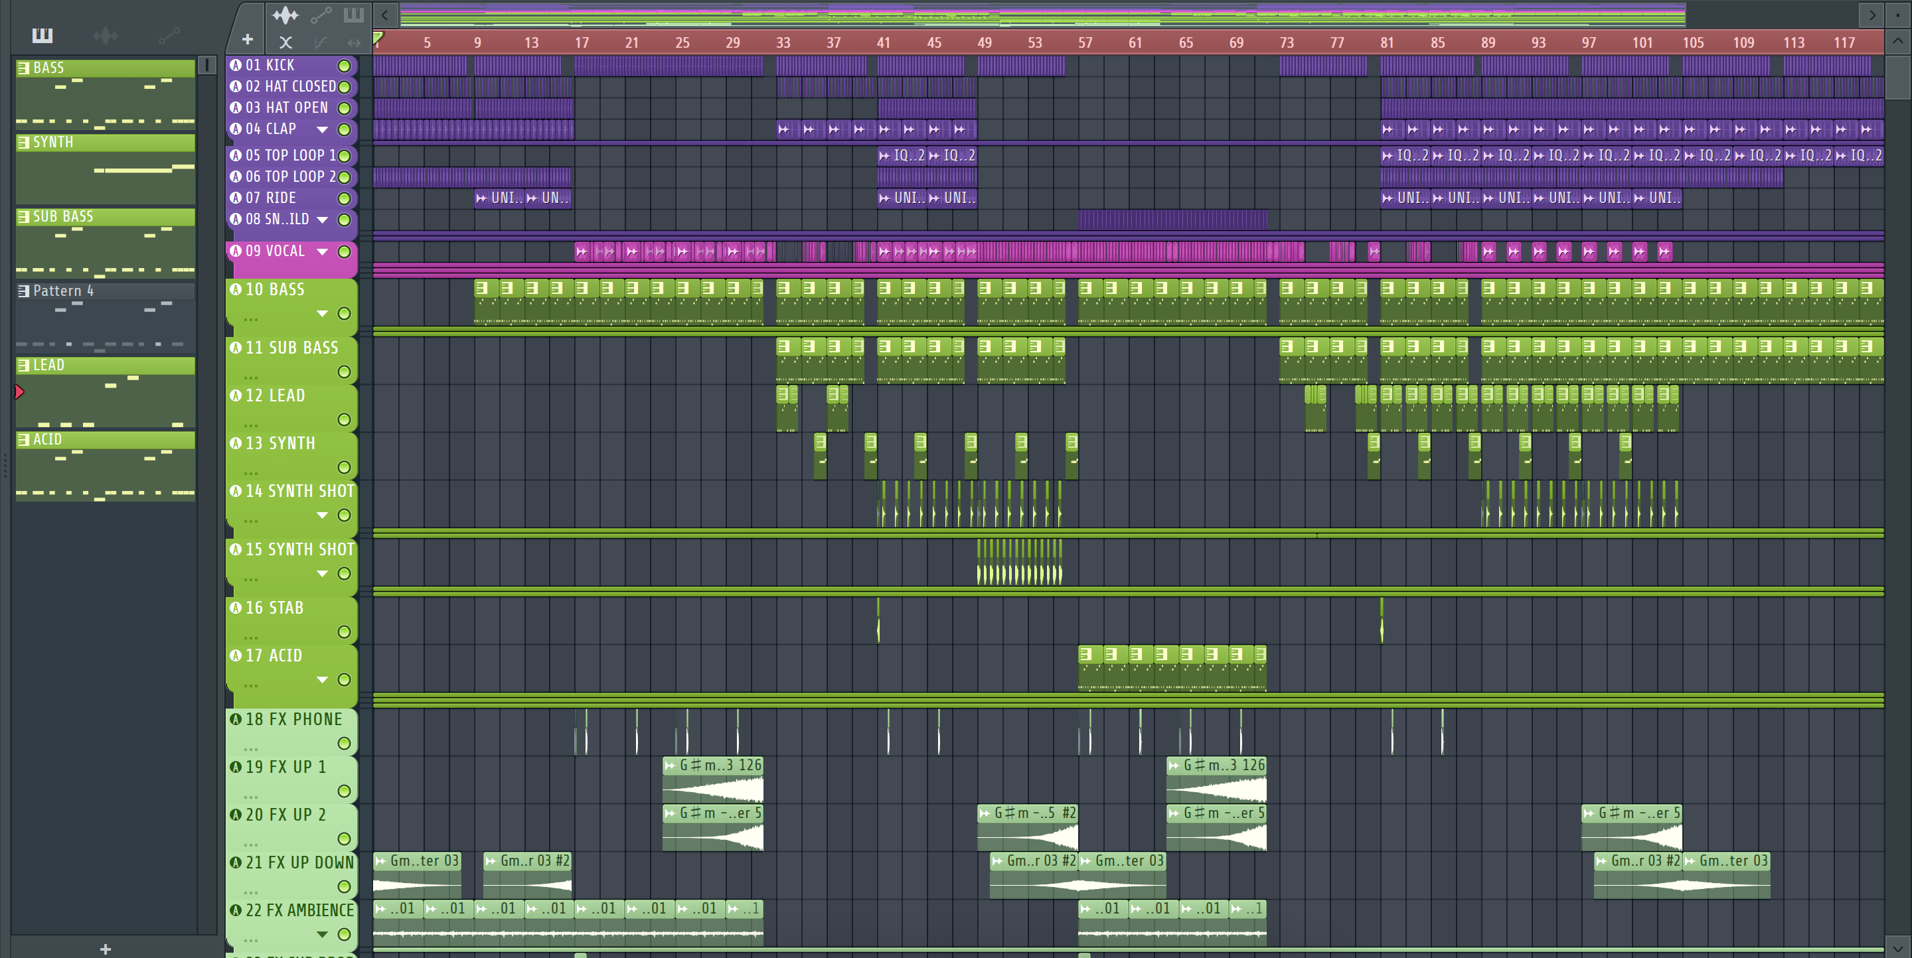This screenshot has width=1912, height=958.
Task: Click the track icon beside 18 FX PHONE
Action: click(x=236, y=719)
